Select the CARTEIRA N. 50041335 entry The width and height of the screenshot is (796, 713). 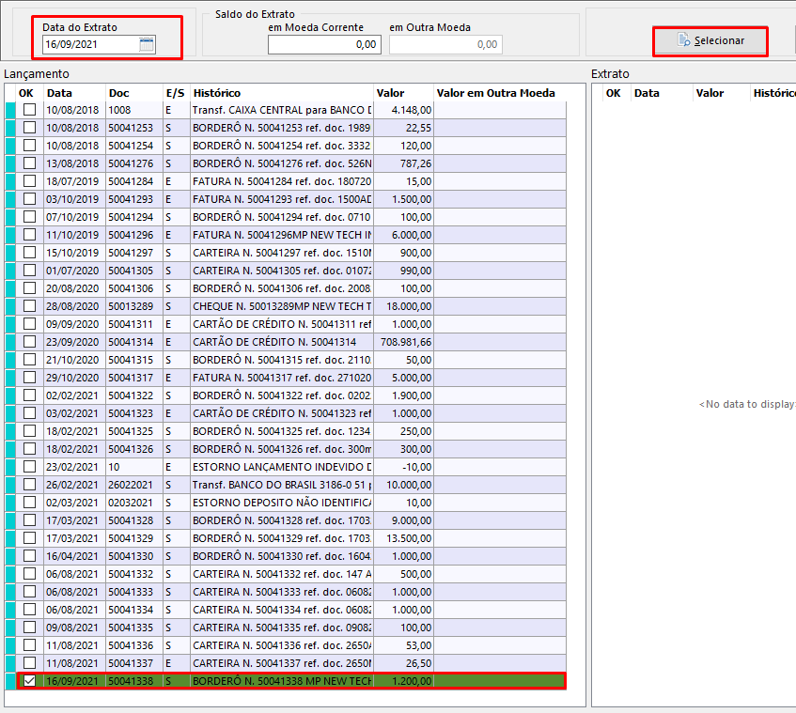(282, 628)
